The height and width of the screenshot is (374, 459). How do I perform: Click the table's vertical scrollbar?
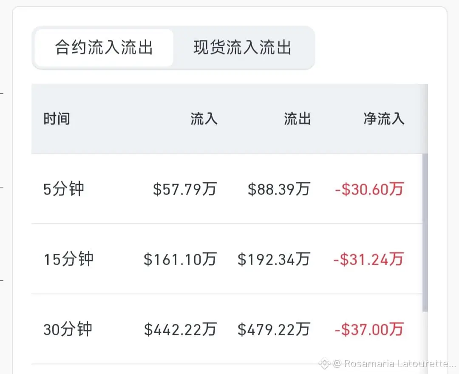[x=425, y=234]
